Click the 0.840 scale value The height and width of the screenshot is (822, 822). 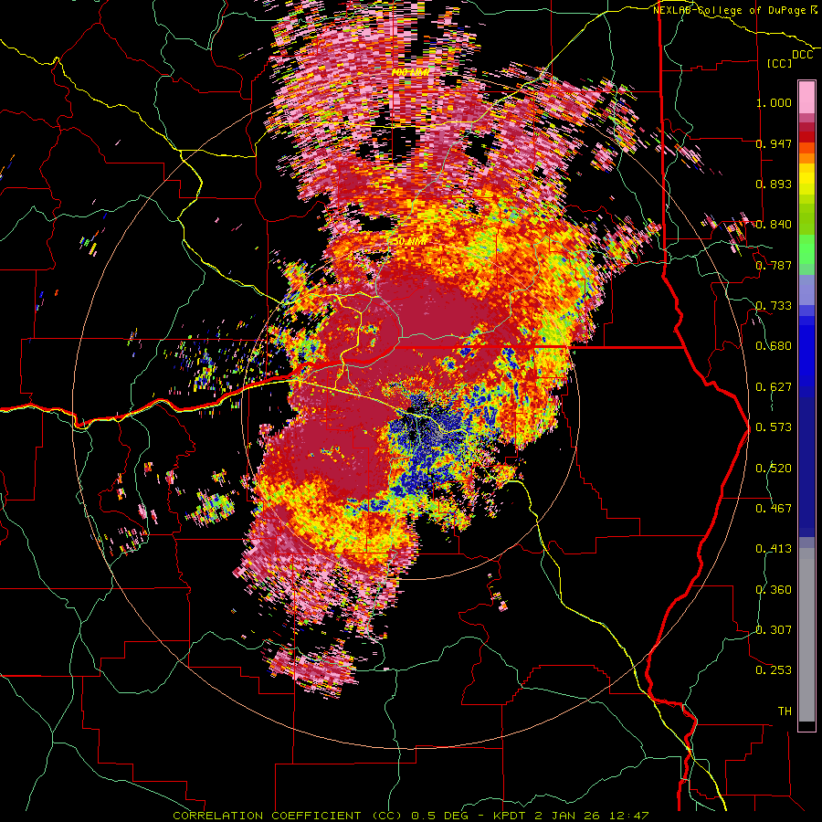[x=774, y=225]
